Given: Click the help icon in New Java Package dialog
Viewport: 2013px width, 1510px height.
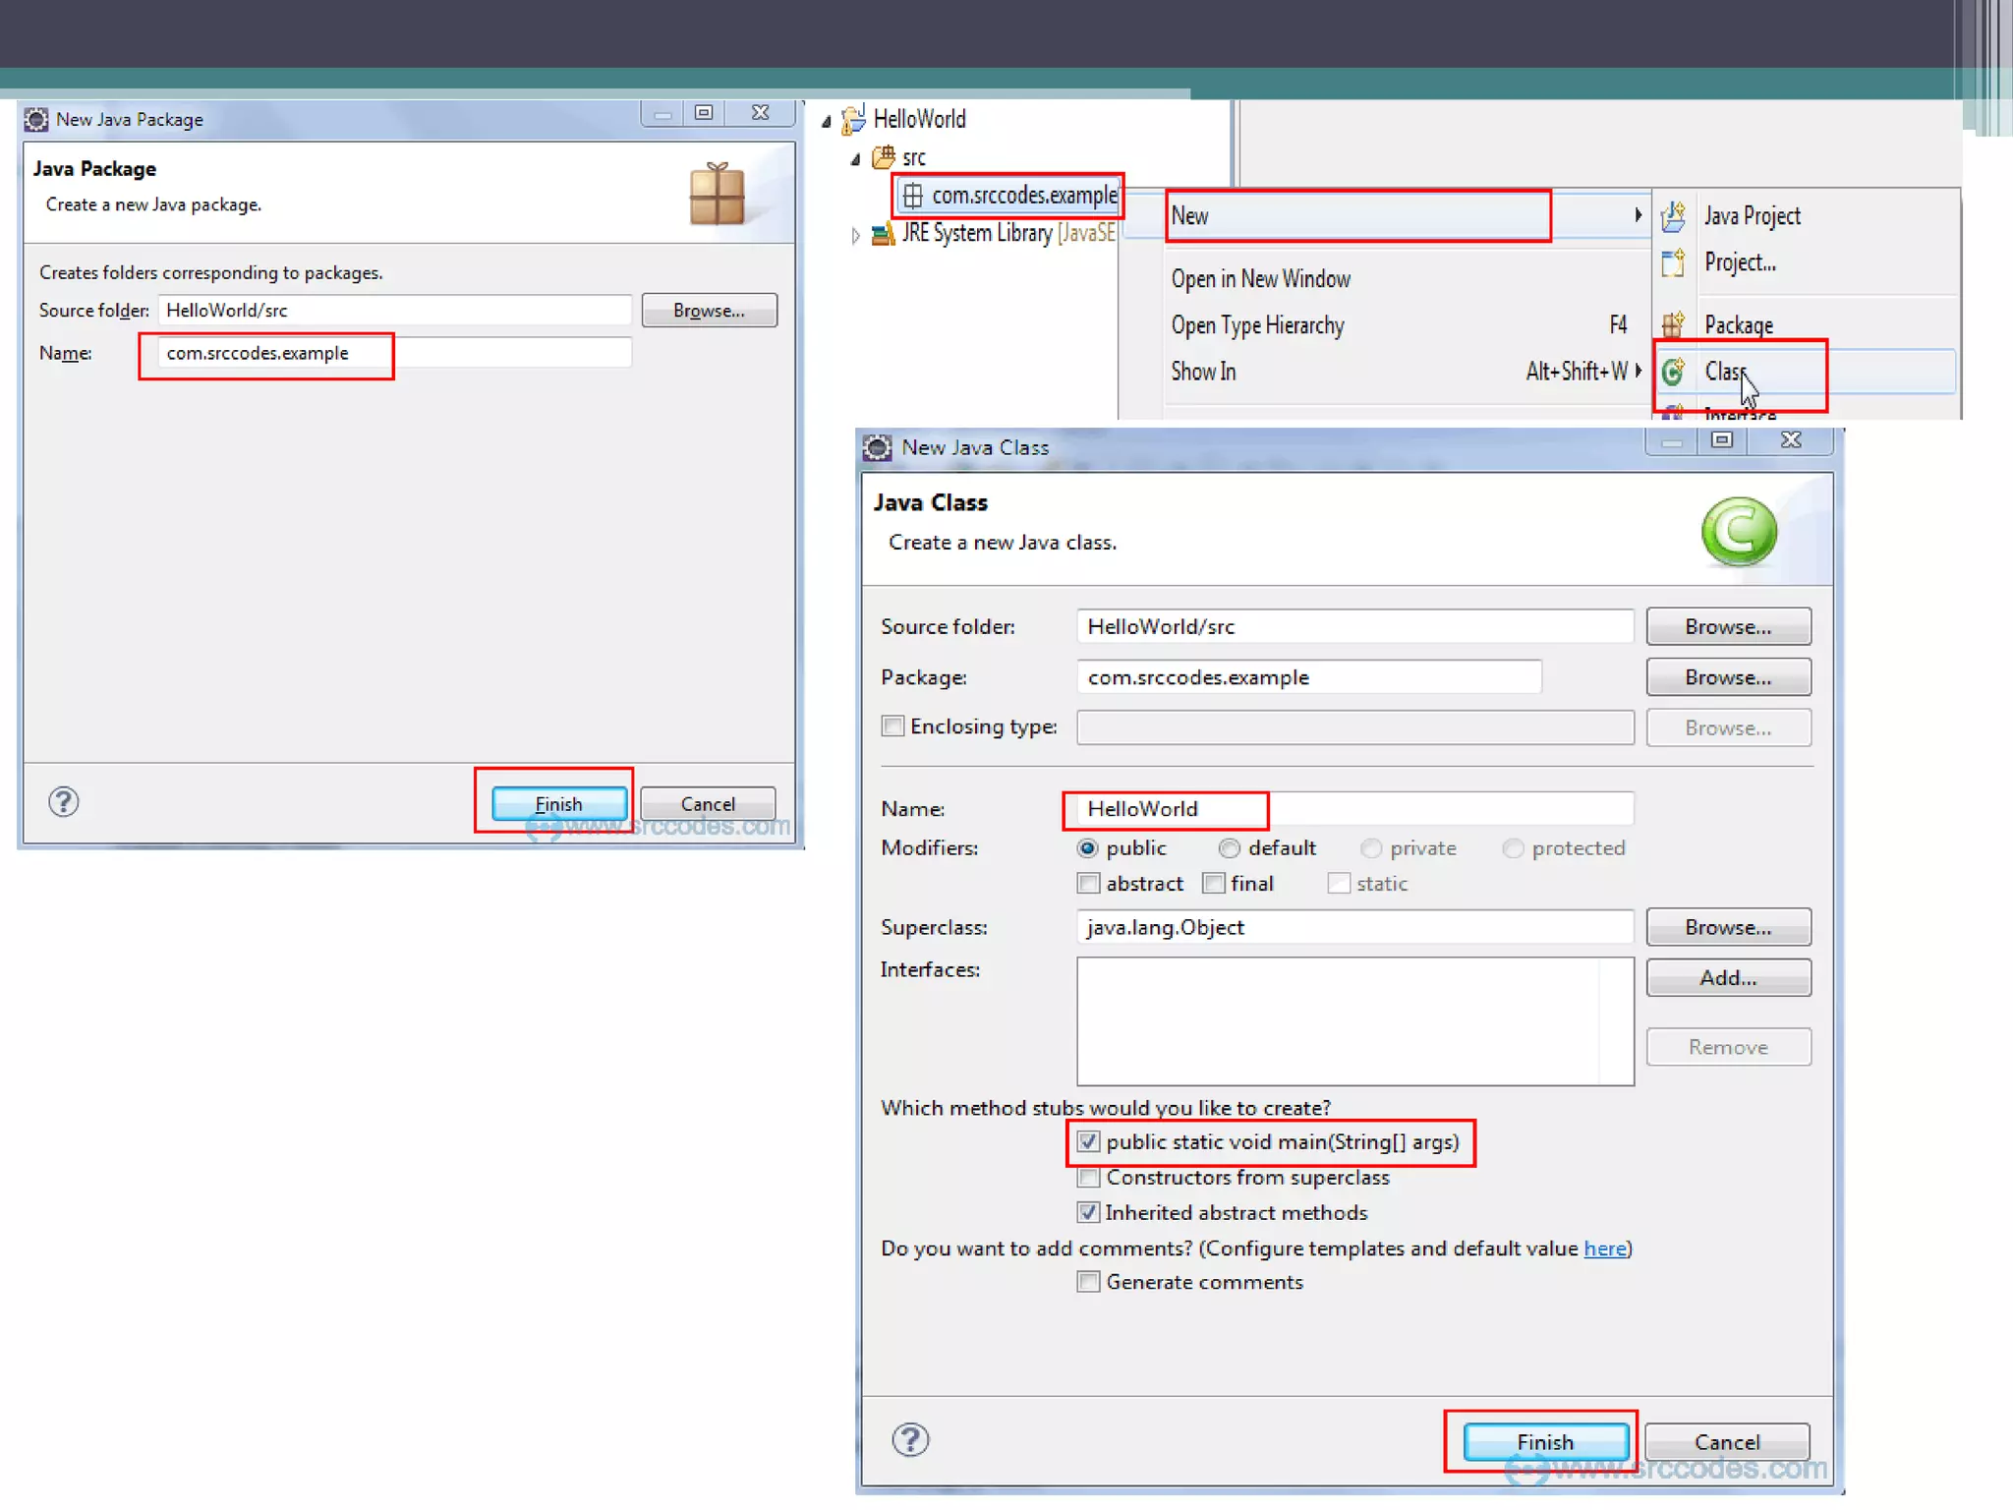Looking at the screenshot, I should tap(64, 802).
